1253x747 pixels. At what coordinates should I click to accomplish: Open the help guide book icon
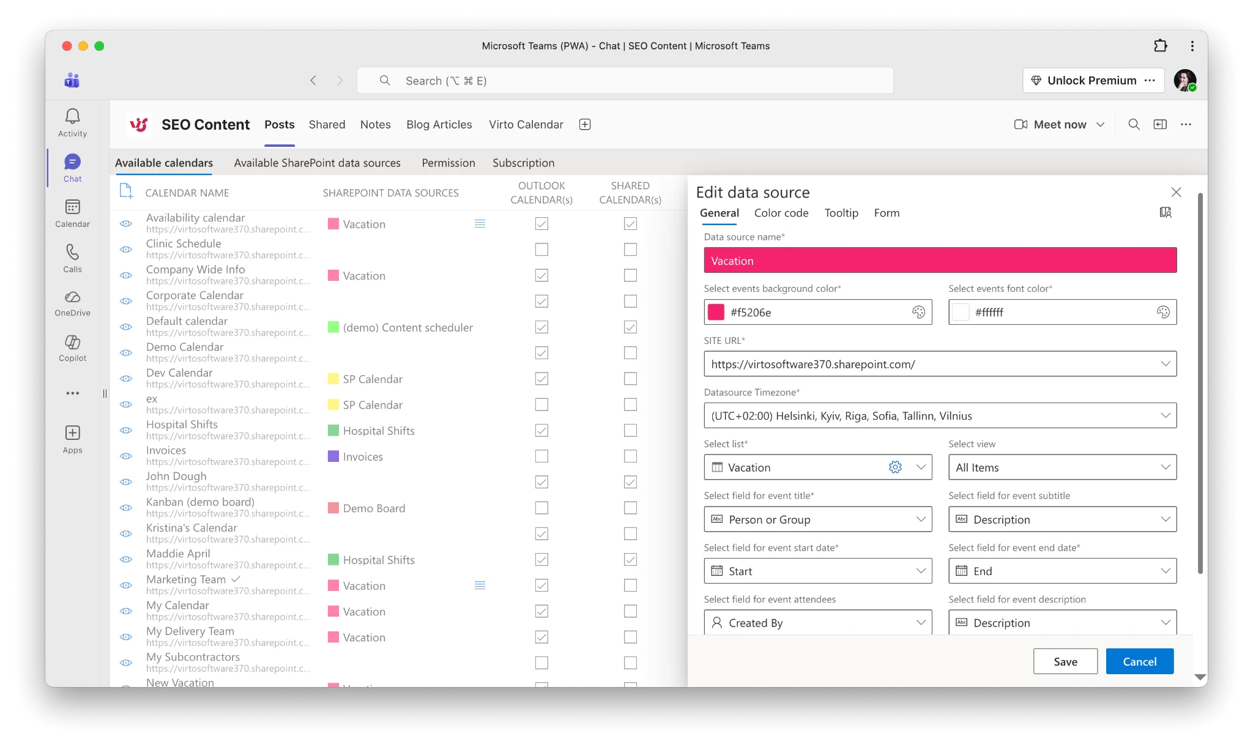pos(1166,212)
